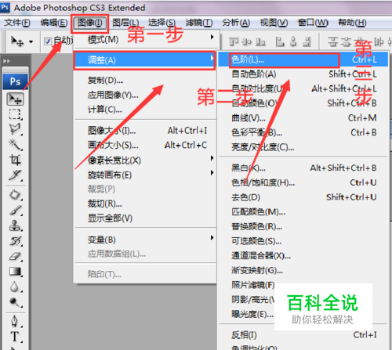Choose 反相(I) menu entry
This screenshot has width=392, height=350.
[303, 335]
